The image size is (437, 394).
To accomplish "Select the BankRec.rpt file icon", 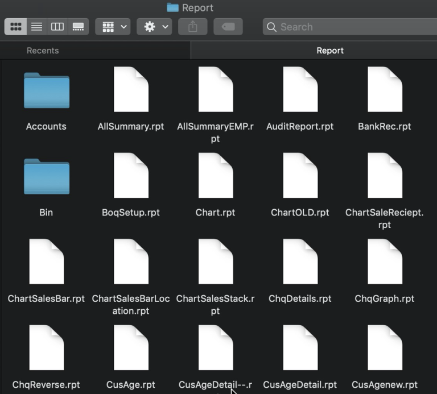I will click(x=385, y=89).
